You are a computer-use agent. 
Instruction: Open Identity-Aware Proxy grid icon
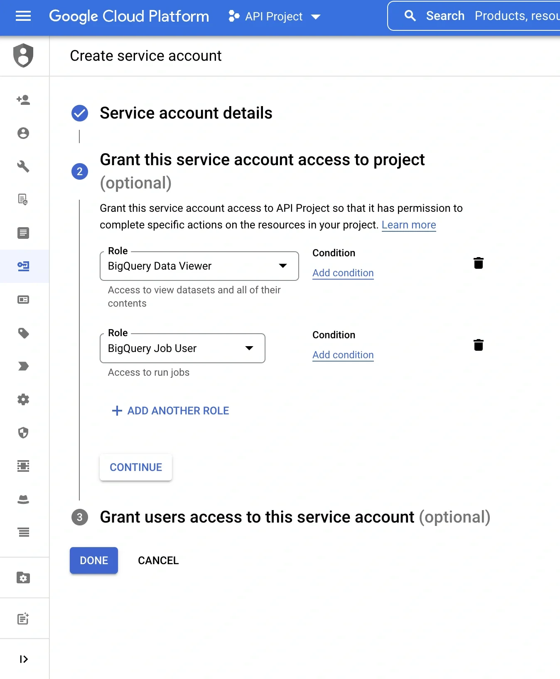[23, 466]
